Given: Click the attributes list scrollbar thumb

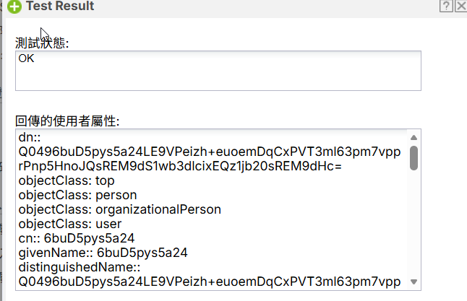Looking at the screenshot, I should (x=414, y=158).
